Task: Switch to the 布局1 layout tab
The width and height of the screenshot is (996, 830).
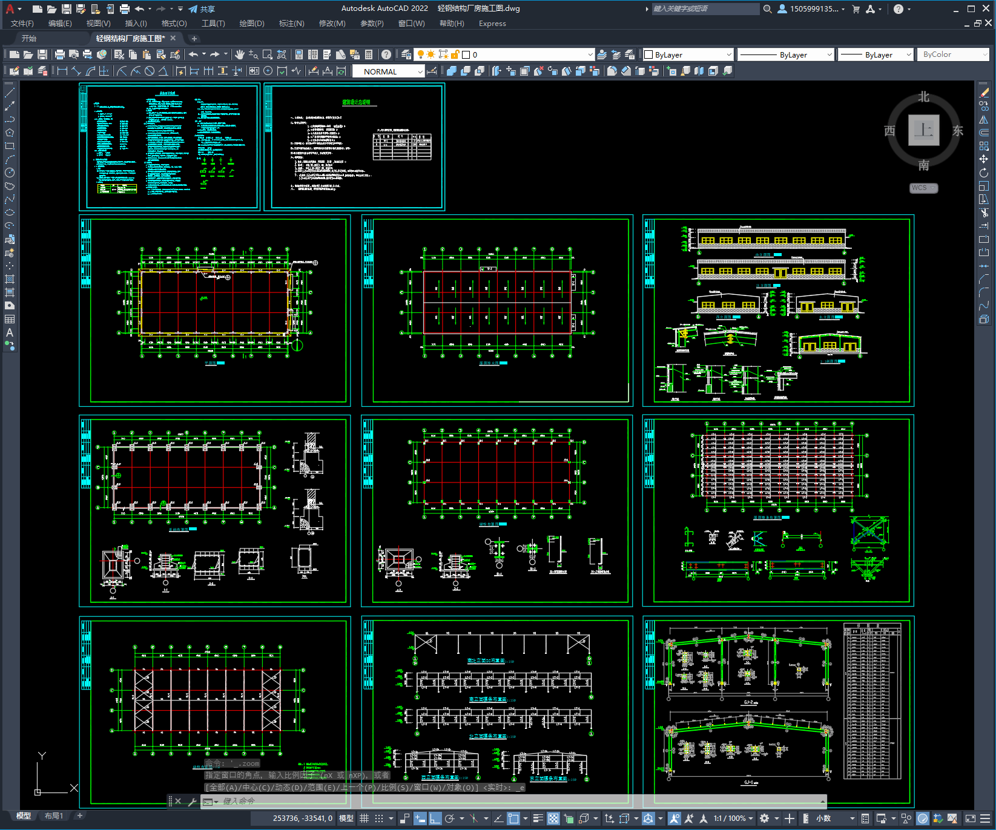Action: tap(54, 816)
